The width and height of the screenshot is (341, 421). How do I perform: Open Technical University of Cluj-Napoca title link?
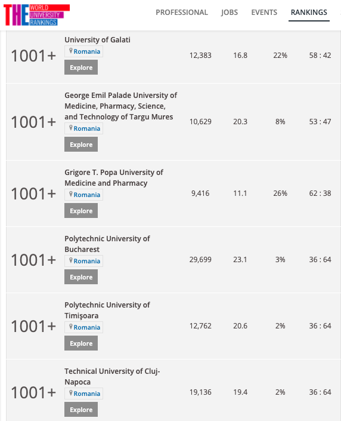tap(112, 377)
